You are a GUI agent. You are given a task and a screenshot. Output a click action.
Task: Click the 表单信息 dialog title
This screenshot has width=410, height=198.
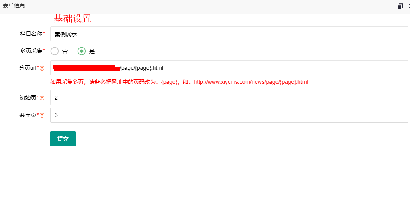tap(14, 6)
